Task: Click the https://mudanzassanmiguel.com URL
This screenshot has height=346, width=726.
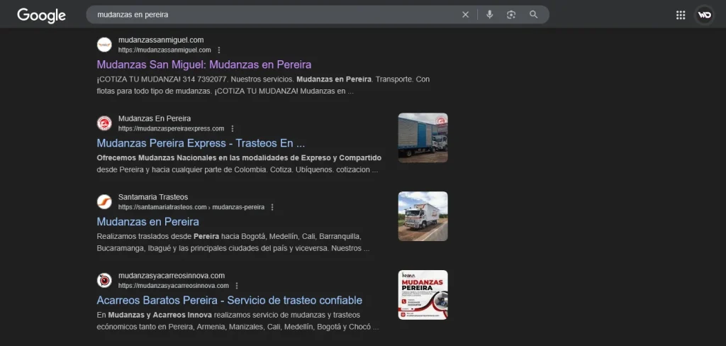Action: [x=164, y=50]
